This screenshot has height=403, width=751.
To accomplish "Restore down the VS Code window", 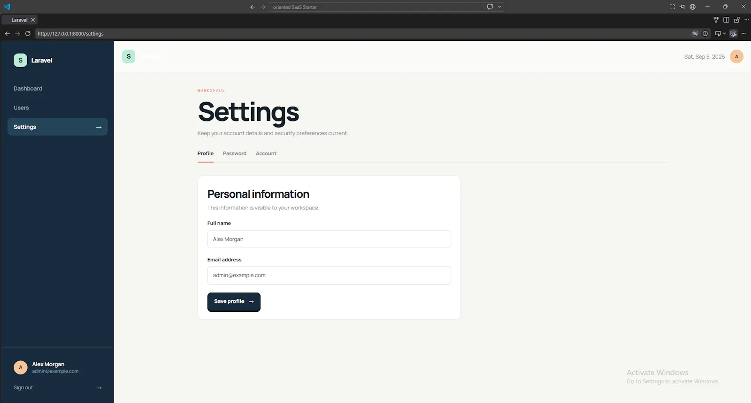I will [725, 7].
